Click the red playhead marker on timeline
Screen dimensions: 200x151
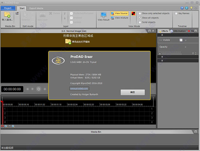click(x=2, y=102)
